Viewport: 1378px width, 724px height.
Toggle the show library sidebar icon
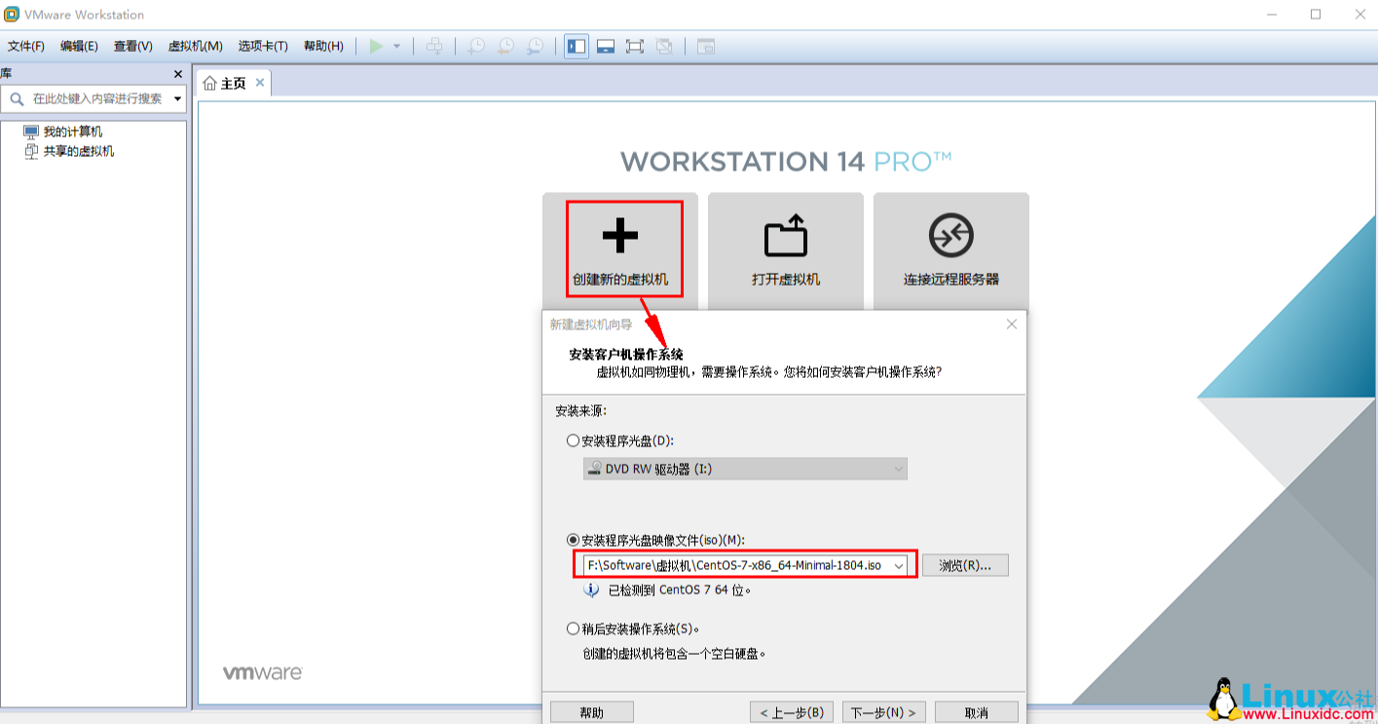pos(577,46)
